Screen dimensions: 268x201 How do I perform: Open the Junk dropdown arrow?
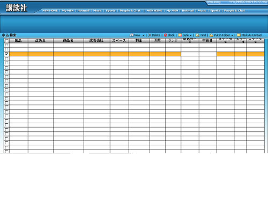[x=191, y=35]
